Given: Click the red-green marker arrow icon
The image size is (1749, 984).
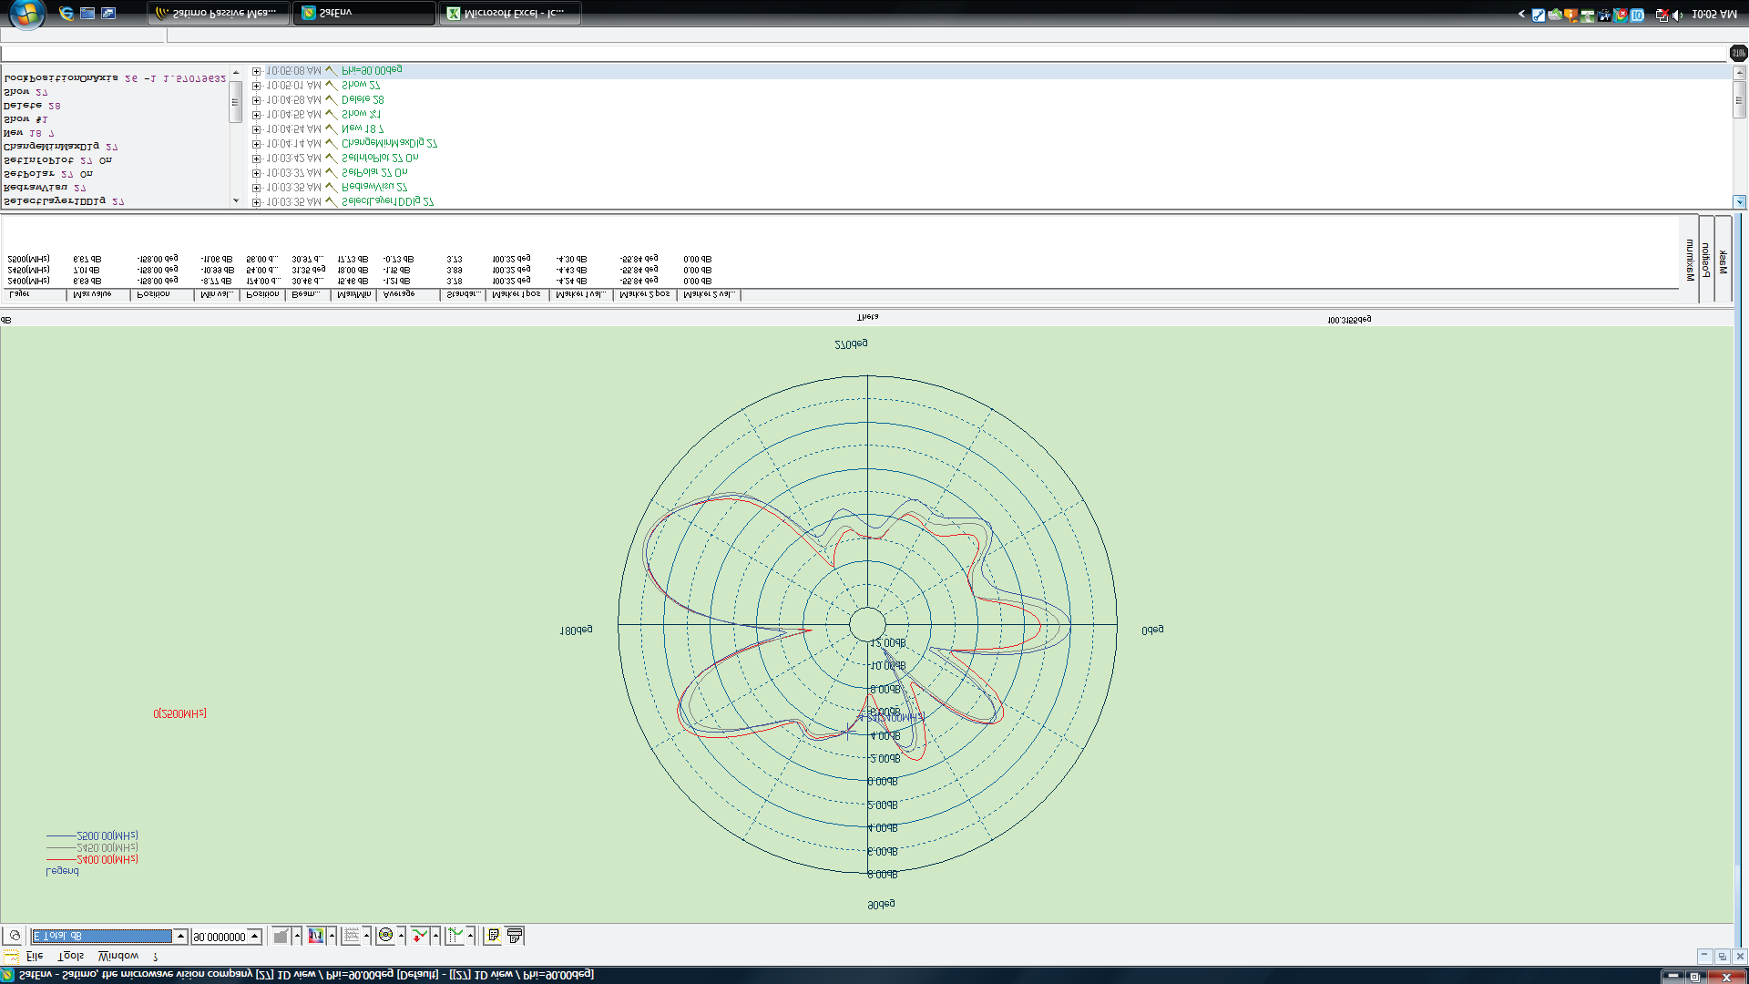Looking at the screenshot, I should (x=419, y=936).
